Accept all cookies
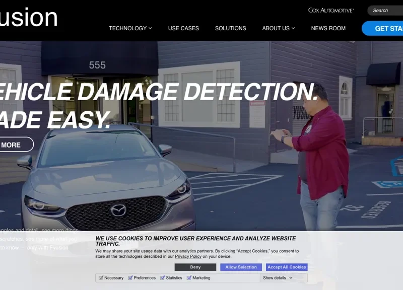This screenshot has height=290, width=403. click(287, 267)
